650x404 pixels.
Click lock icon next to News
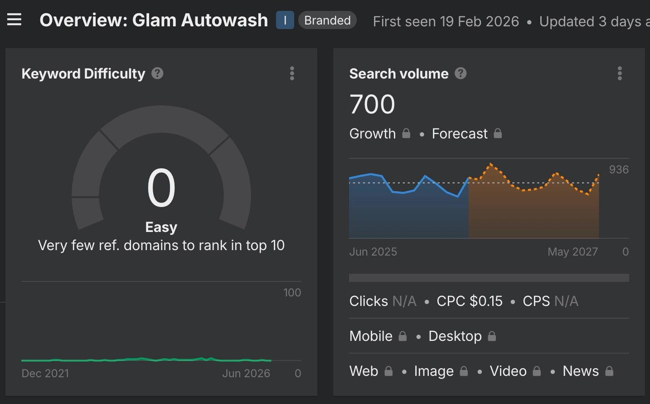point(609,371)
